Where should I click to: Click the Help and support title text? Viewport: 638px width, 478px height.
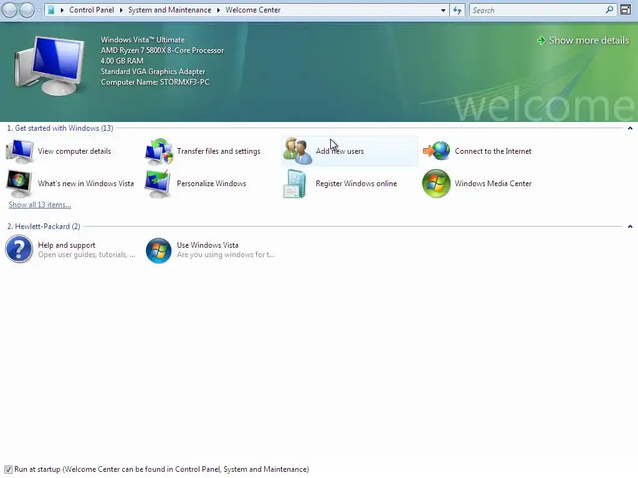tap(67, 245)
